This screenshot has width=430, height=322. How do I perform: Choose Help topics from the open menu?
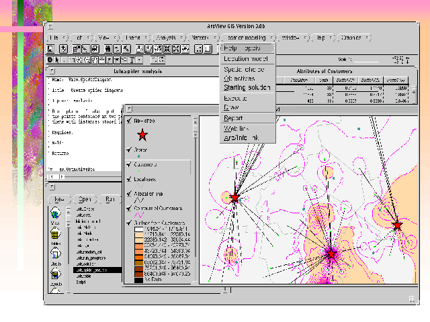tap(248, 48)
